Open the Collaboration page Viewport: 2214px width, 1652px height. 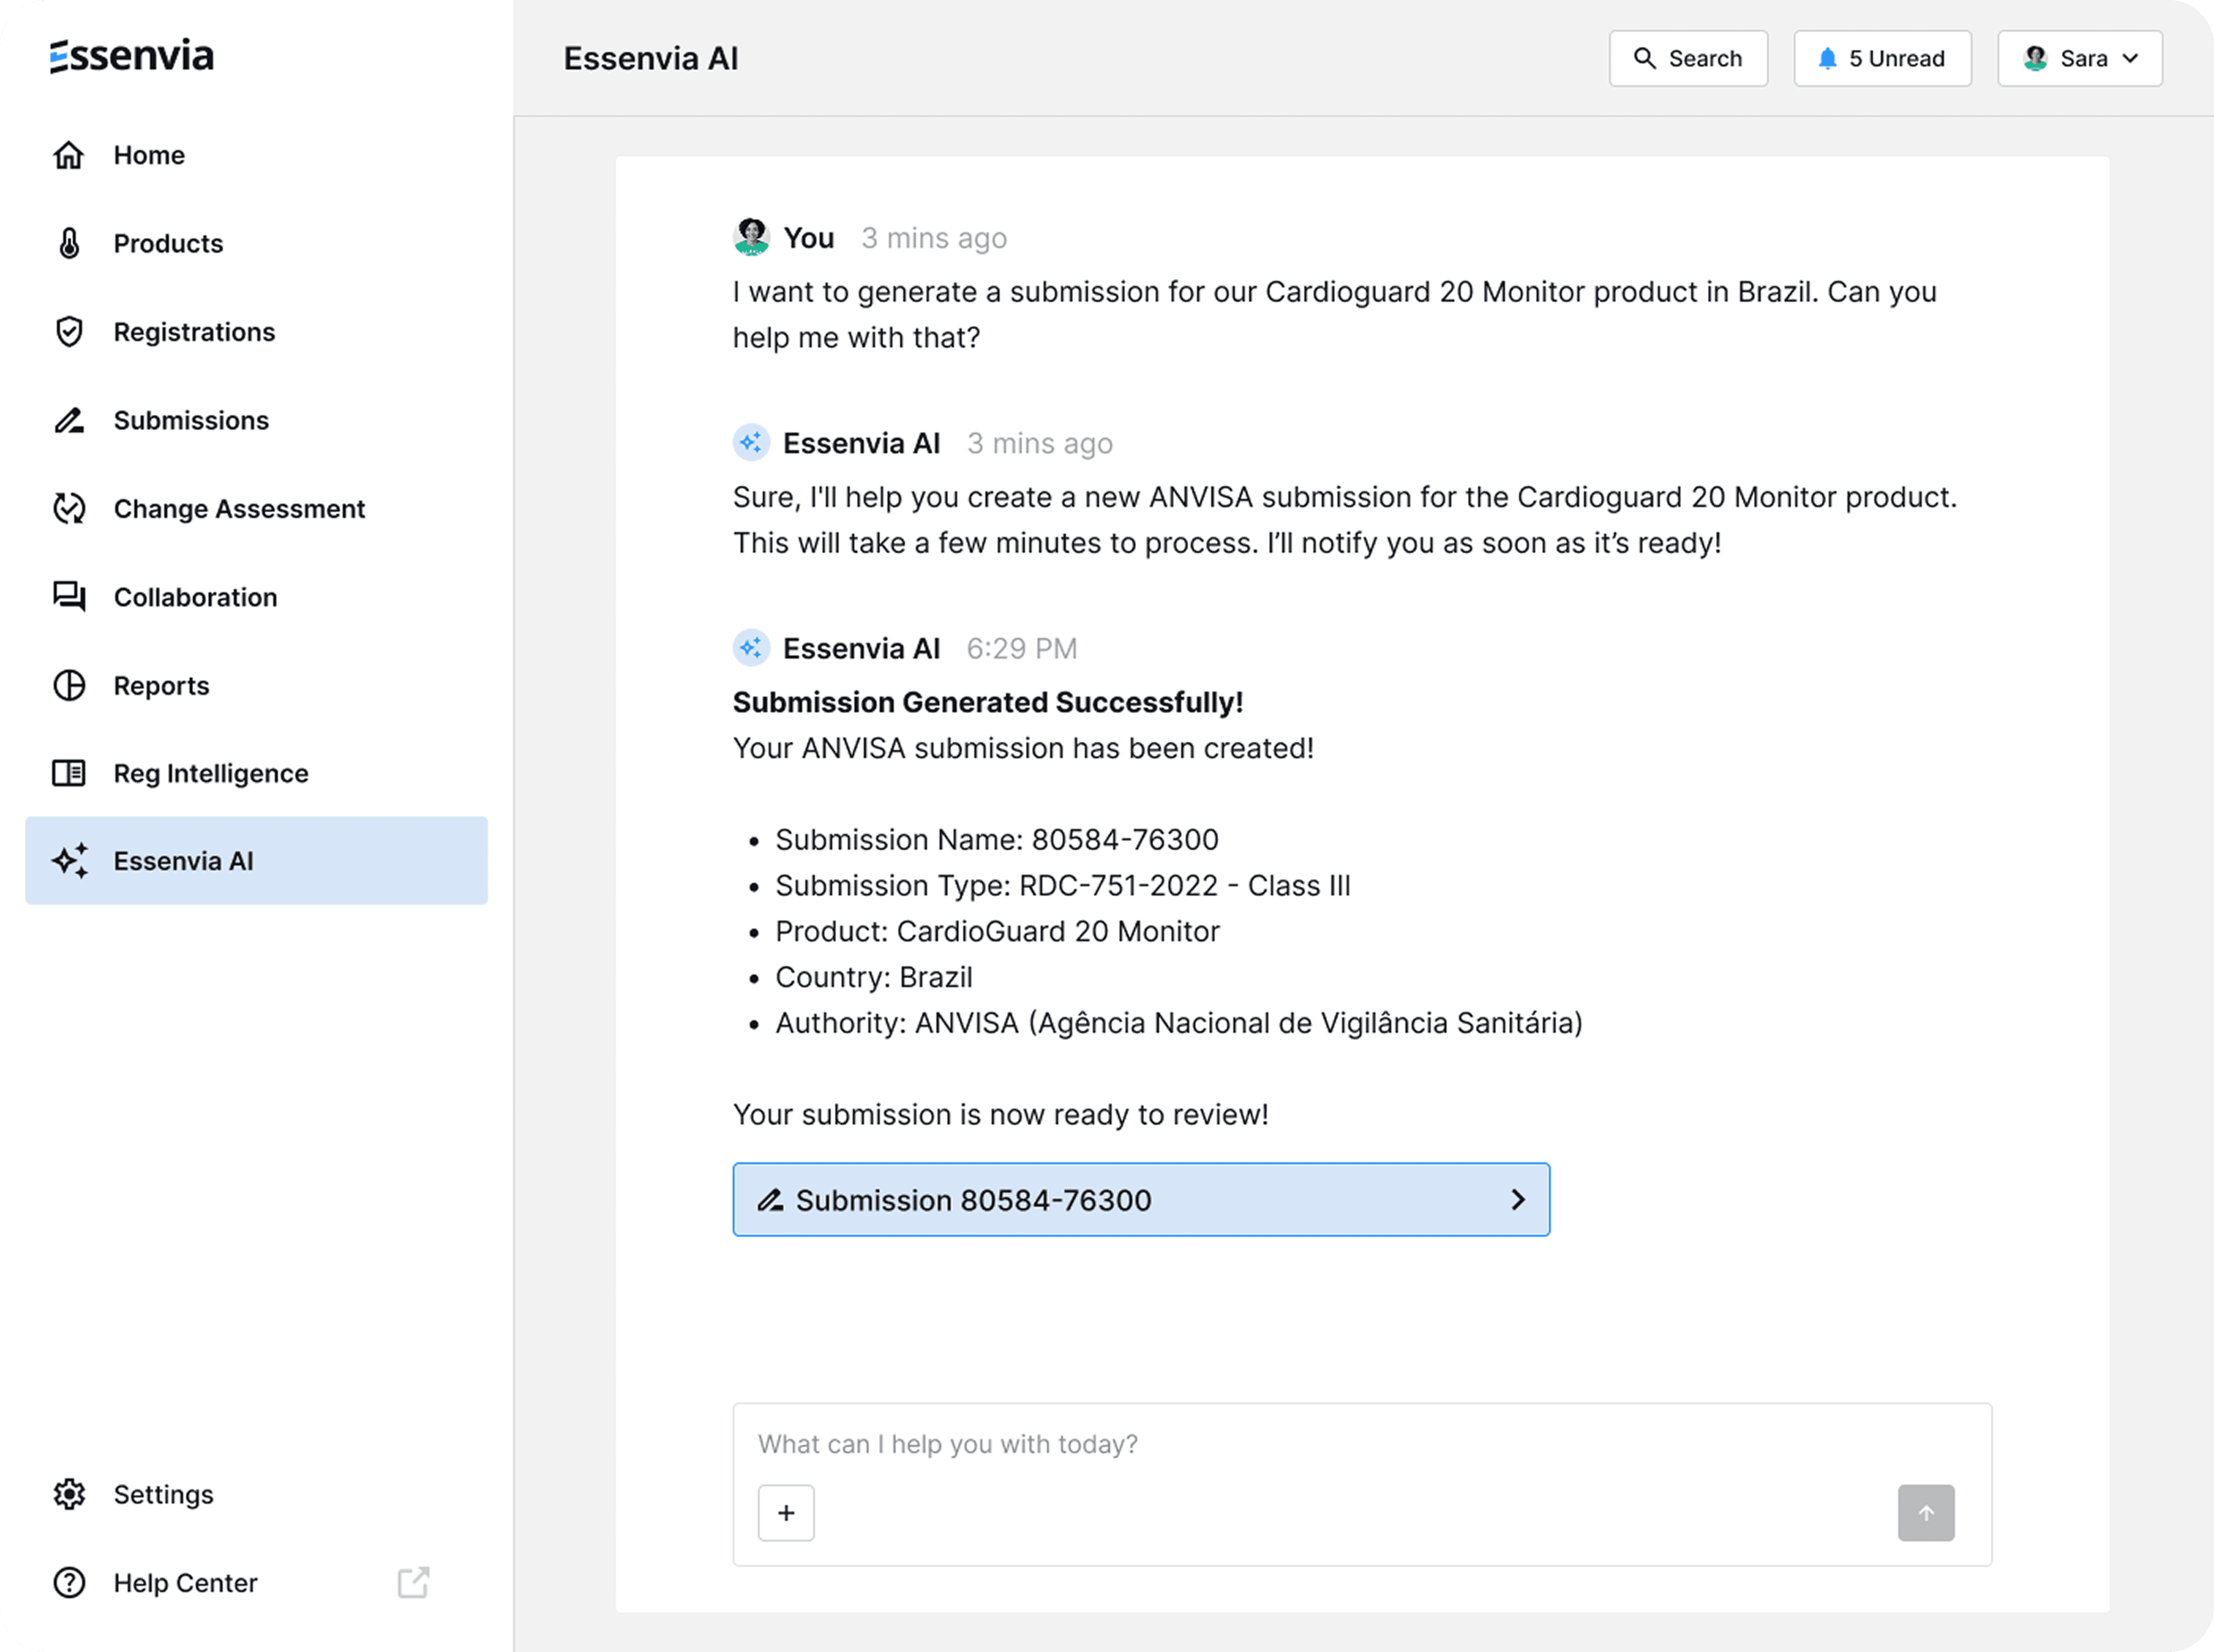pos(256,597)
